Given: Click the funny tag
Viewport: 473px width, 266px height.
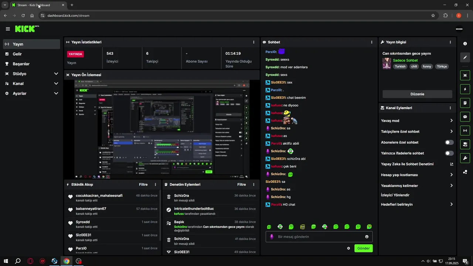Looking at the screenshot, I should (x=427, y=66).
